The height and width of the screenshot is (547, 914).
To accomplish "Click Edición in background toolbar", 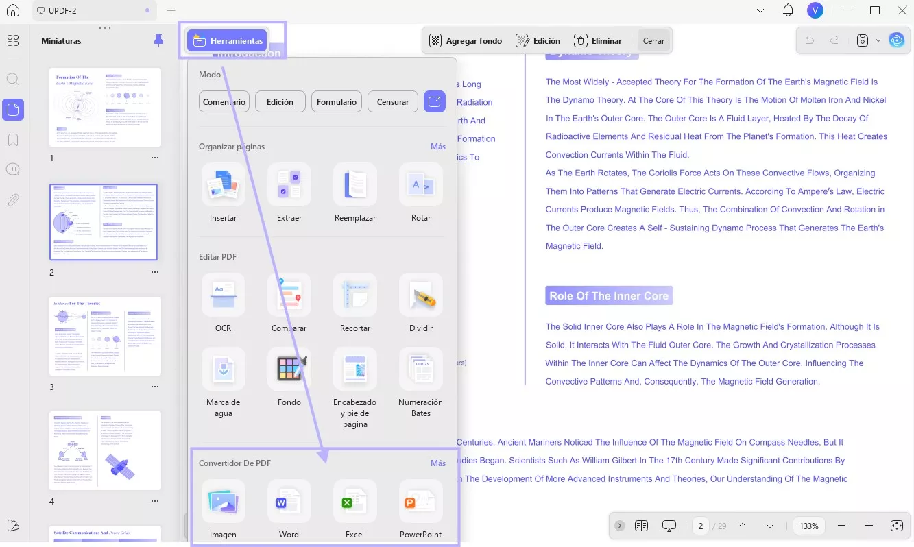I will coord(538,41).
